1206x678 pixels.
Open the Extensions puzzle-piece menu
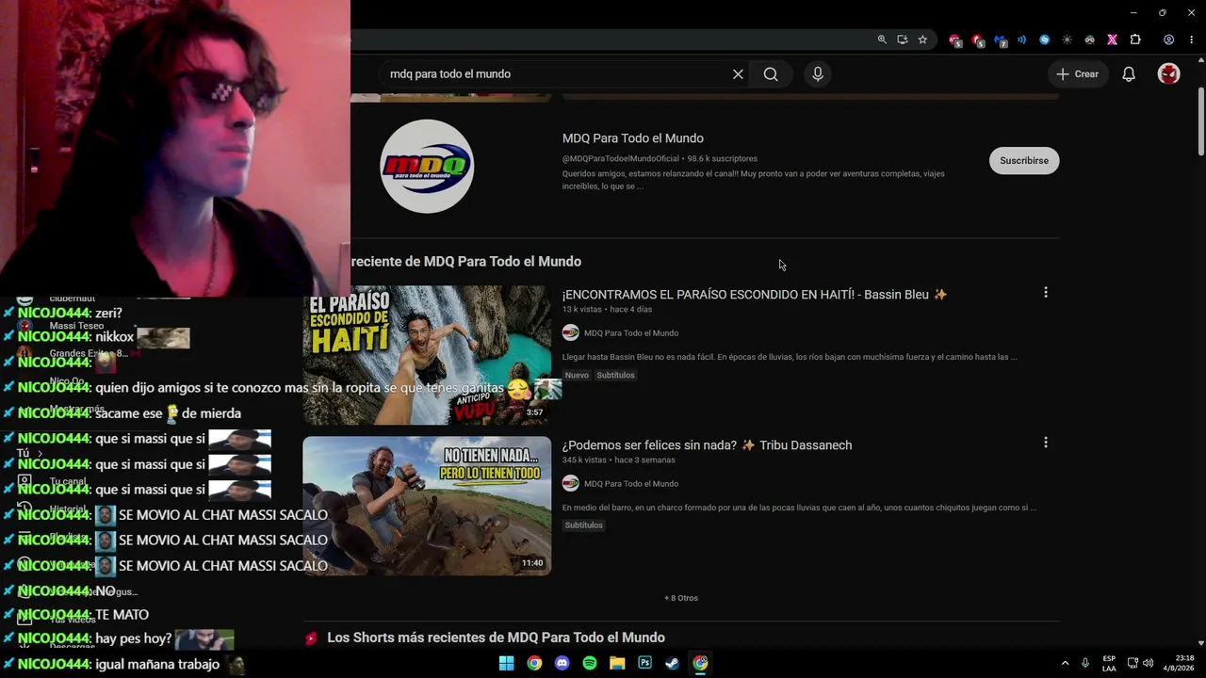click(1135, 40)
